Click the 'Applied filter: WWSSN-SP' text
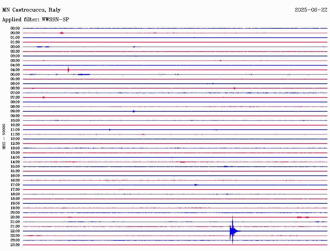The height and width of the screenshot is (251, 330). point(35,20)
